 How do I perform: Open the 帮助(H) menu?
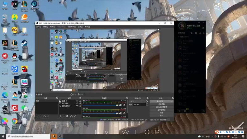coord(87,27)
